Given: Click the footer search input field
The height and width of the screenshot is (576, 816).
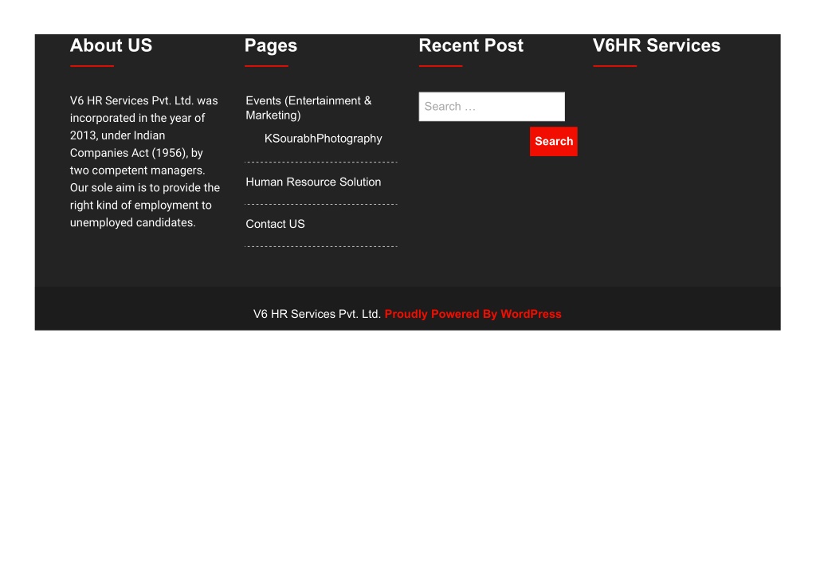Looking at the screenshot, I should [492, 107].
